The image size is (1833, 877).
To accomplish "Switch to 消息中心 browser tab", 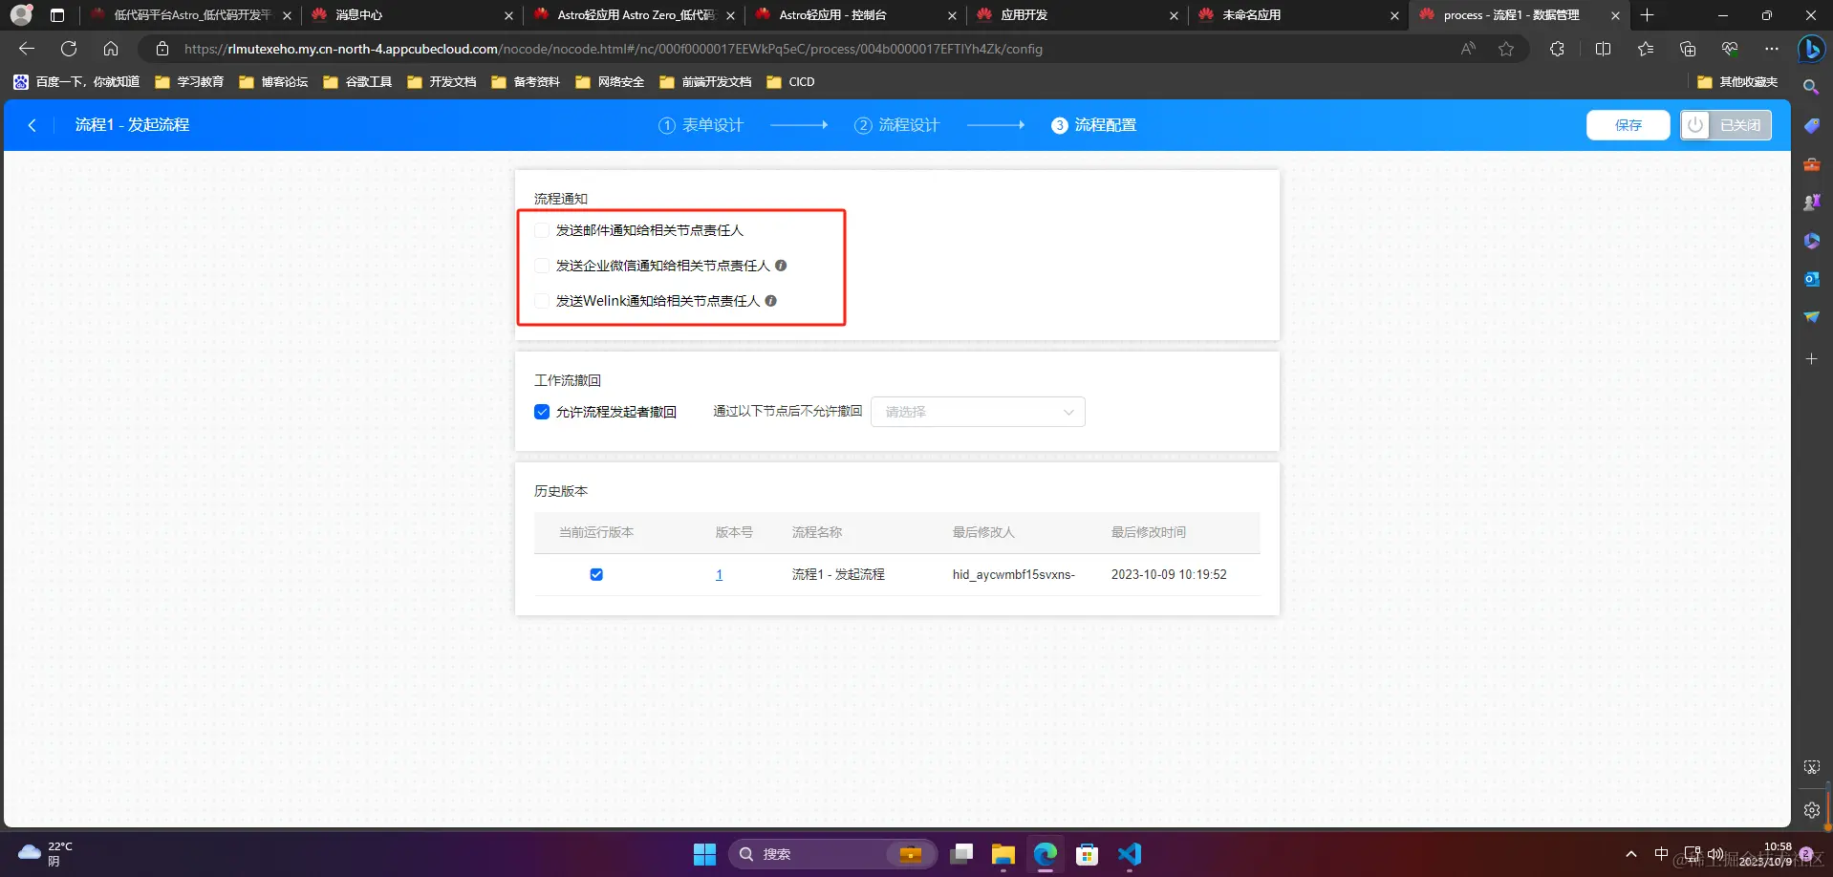I will 411,15.
